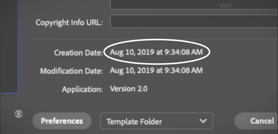Image resolution: width=278 pixels, height=134 pixels.
Task: Click the "Copyright Info URL:" label
Action: tap(69, 22)
